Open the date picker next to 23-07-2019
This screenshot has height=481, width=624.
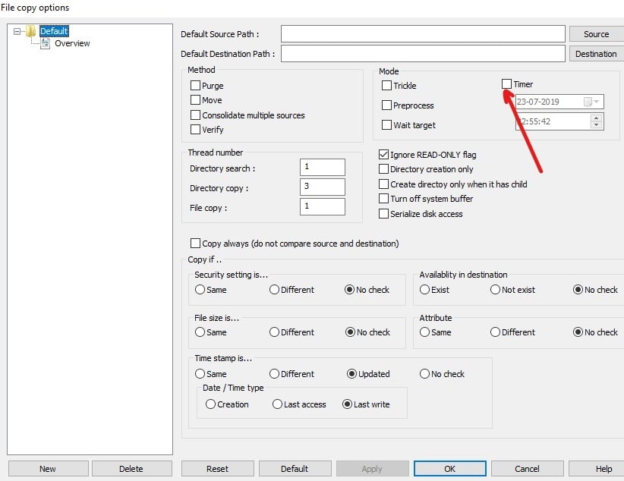pos(596,100)
